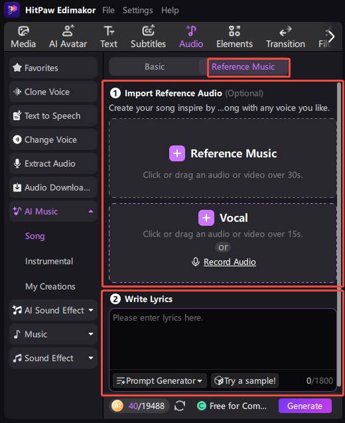Click the Vocal upload drop zone
This screenshot has height=423, width=345.
223,243
